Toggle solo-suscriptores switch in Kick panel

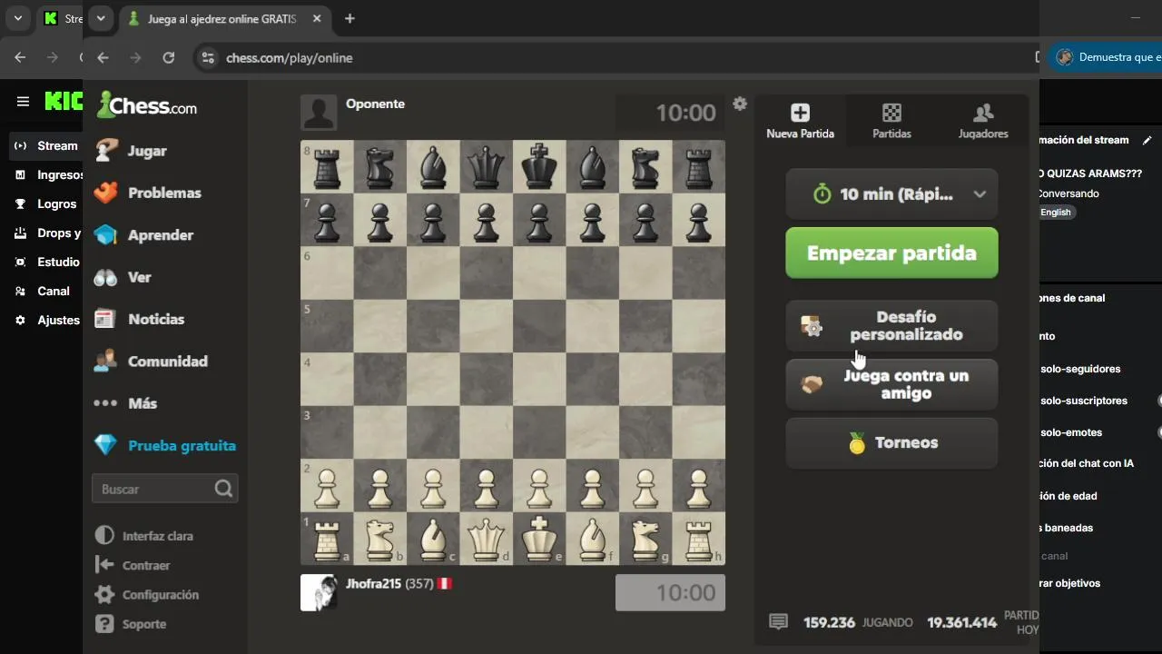[x=1160, y=401]
